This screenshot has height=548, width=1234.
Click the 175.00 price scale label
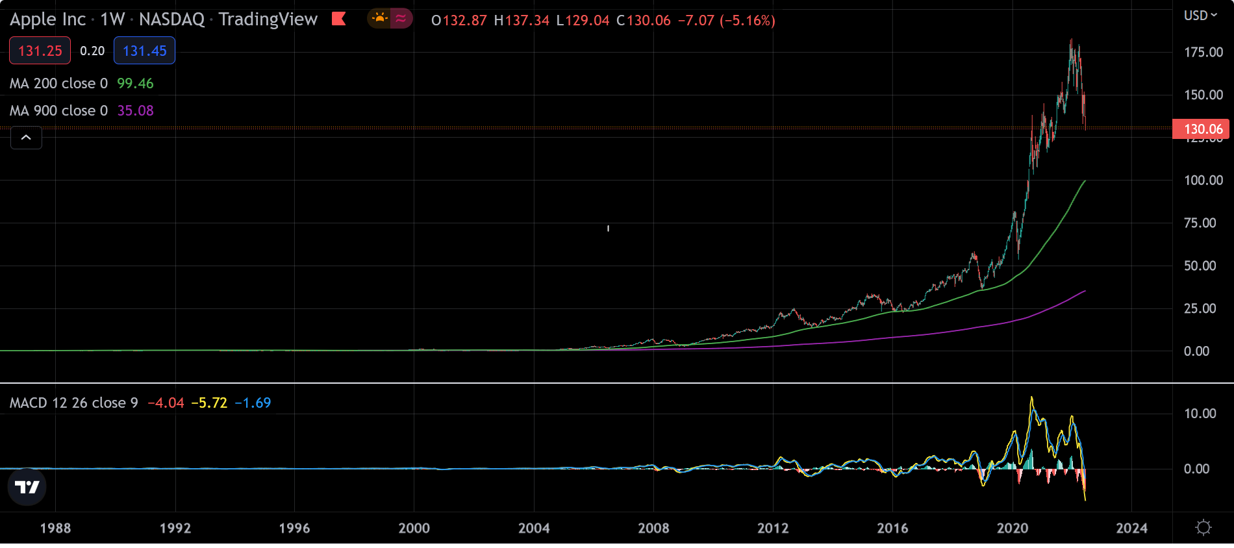point(1203,52)
